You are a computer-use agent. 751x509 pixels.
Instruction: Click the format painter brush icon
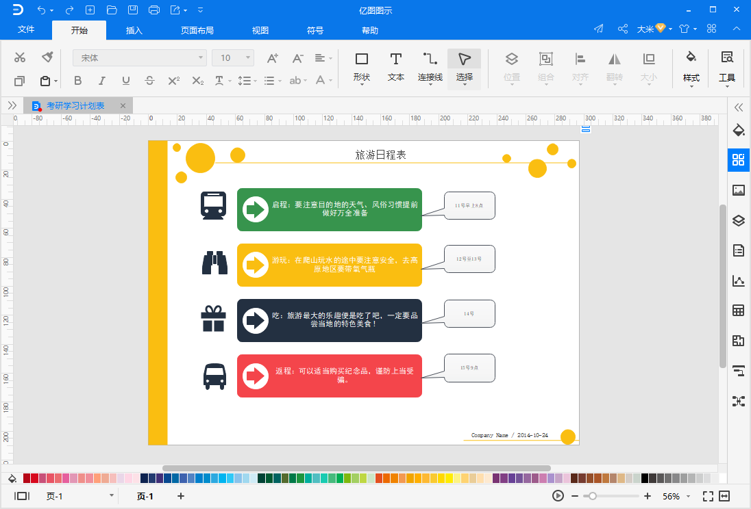click(x=47, y=57)
